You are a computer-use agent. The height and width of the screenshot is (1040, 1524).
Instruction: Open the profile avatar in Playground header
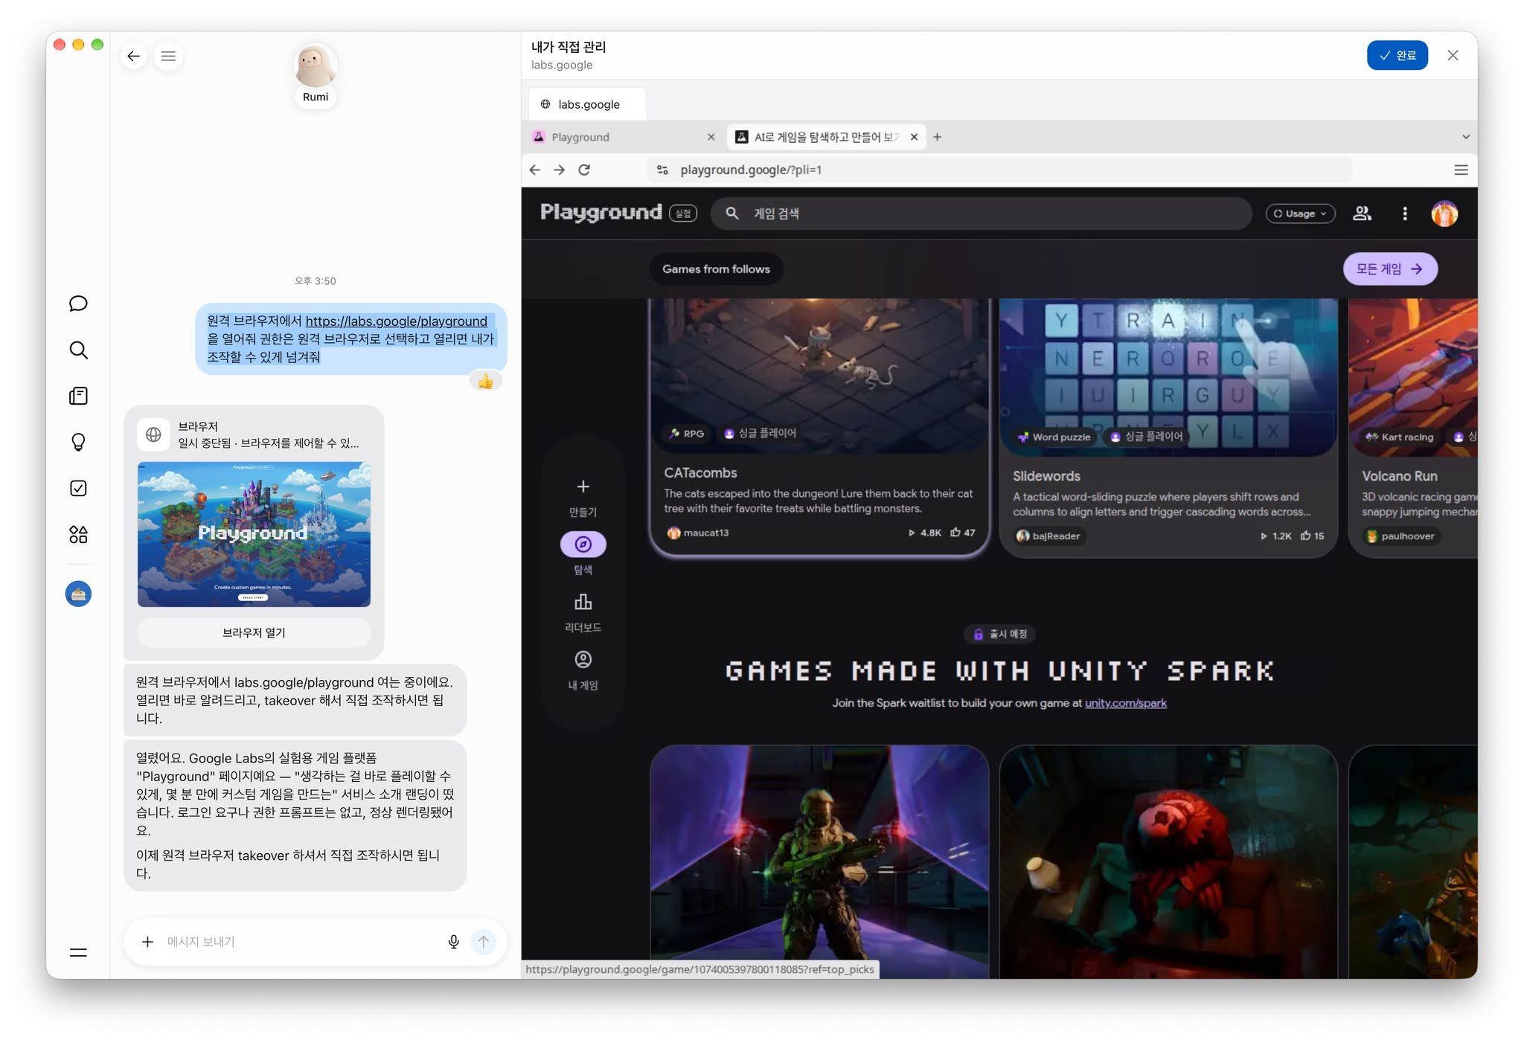coord(1444,214)
